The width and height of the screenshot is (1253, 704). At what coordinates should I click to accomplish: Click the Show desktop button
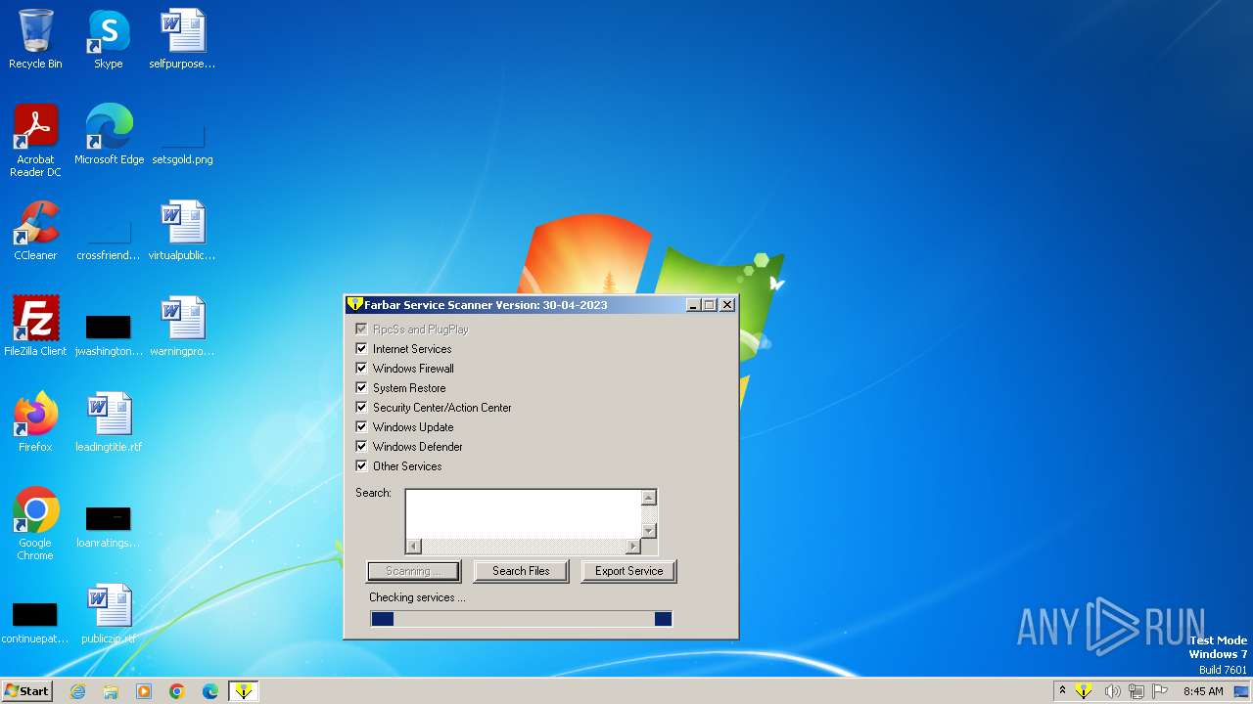coord(1241,691)
